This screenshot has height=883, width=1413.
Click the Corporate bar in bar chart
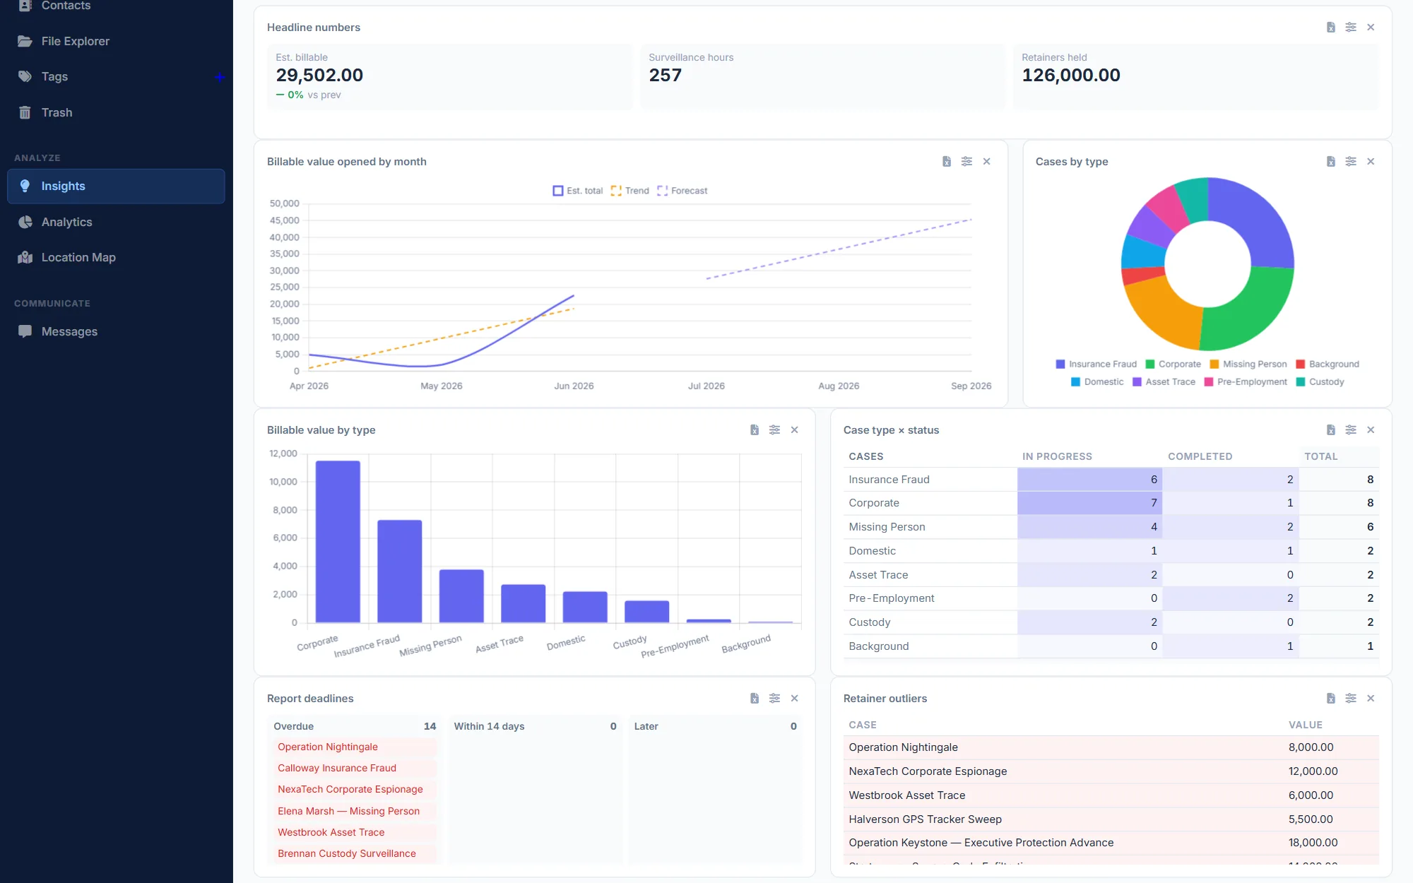click(x=338, y=542)
